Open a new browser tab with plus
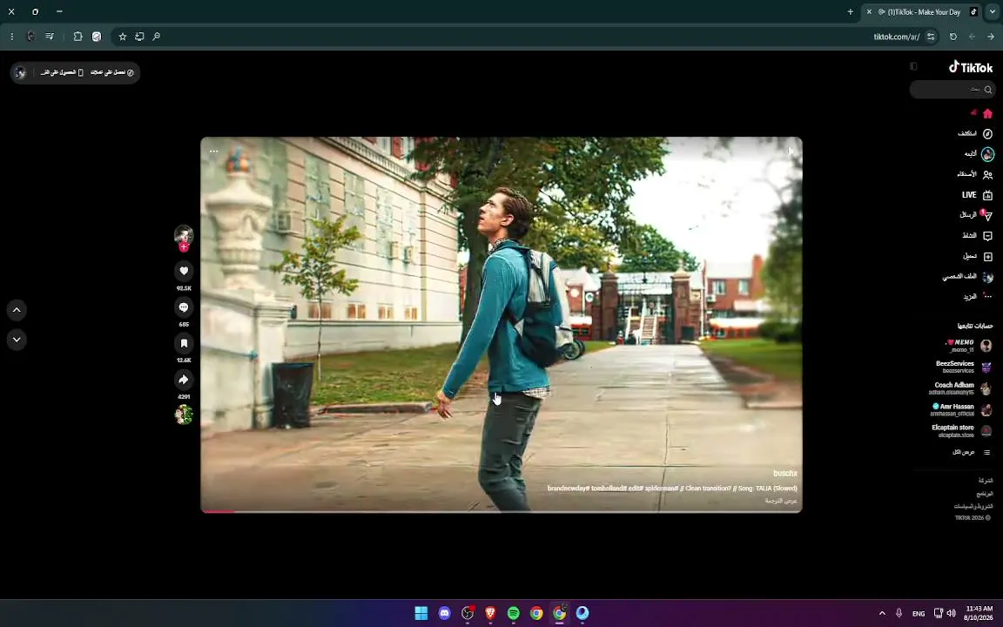Screen dimensions: 1003x627 pos(850,11)
